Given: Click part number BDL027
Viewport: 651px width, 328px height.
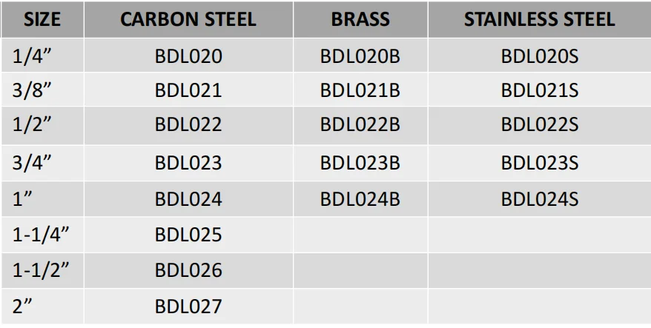Looking at the screenshot, I should (188, 307).
